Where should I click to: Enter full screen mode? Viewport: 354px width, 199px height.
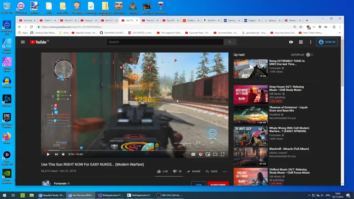[223, 154]
